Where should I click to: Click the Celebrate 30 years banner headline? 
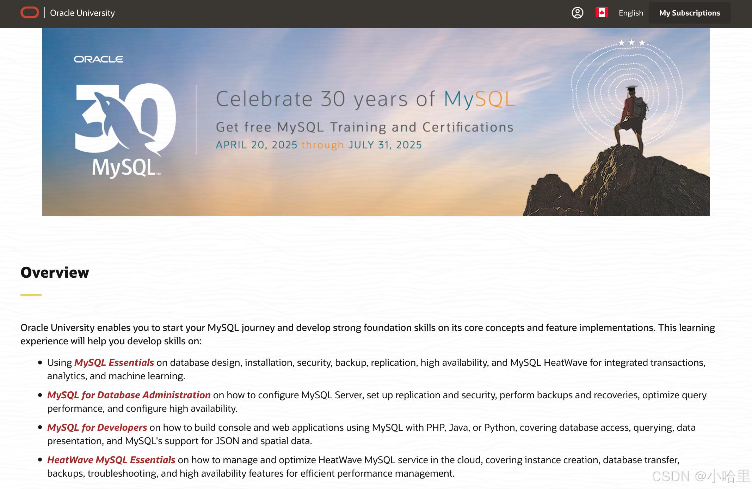click(x=365, y=99)
